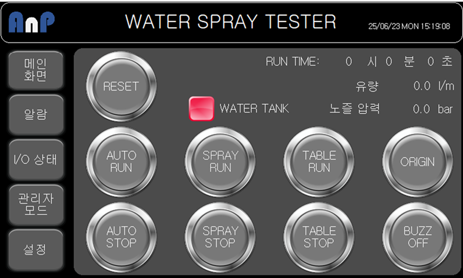Click the RUN TIME hours value
Screen dimensions: 463x278
(x=349, y=62)
